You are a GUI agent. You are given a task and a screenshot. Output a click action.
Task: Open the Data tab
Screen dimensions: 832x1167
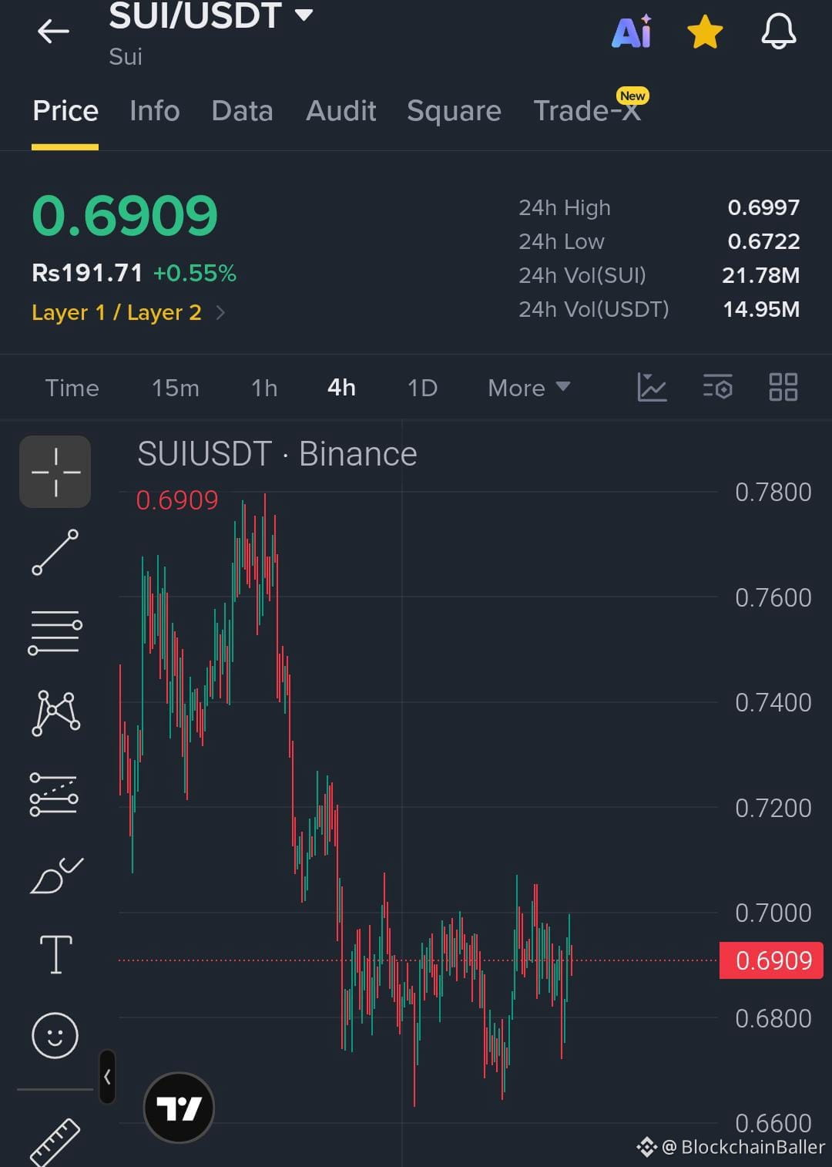click(x=242, y=111)
